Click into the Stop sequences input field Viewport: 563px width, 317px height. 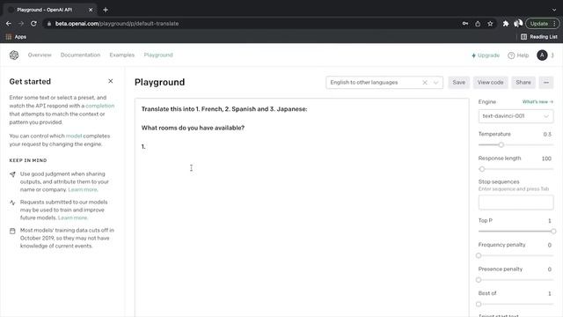pos(515,203)
